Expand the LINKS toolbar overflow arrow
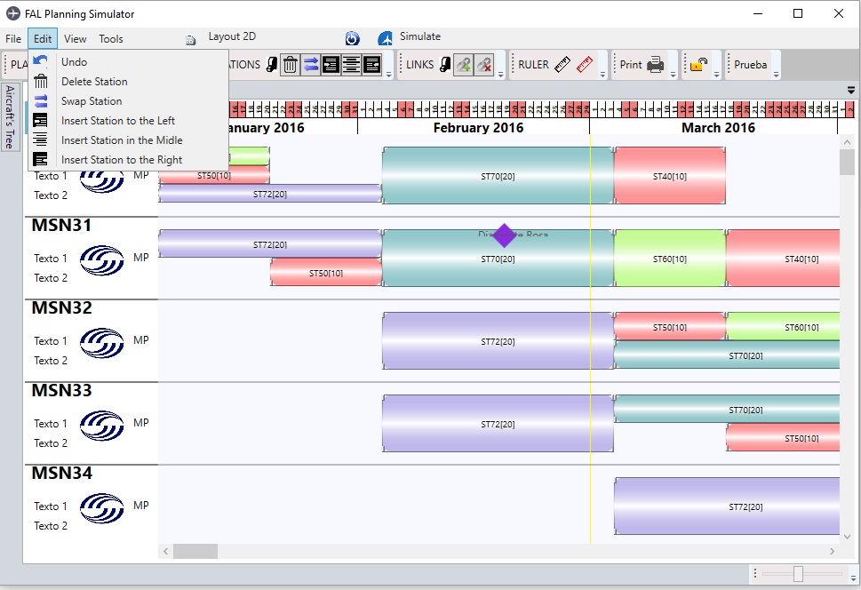The height and width of the screenshot is (590, 861). (x=500, y=75)
